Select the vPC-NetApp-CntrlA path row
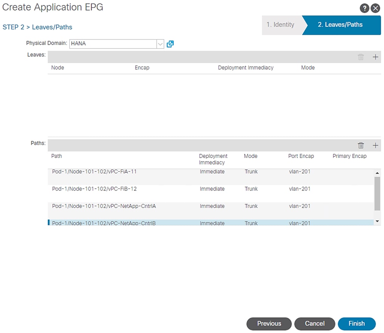This screenshot has width=384, height=333. point(104,206)
